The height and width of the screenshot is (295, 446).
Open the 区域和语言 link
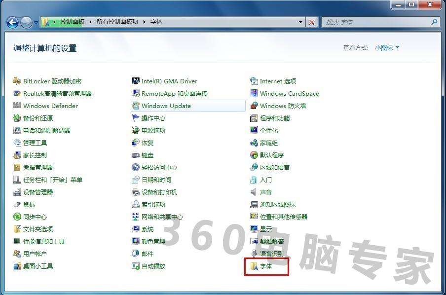[x=274, y=167]
